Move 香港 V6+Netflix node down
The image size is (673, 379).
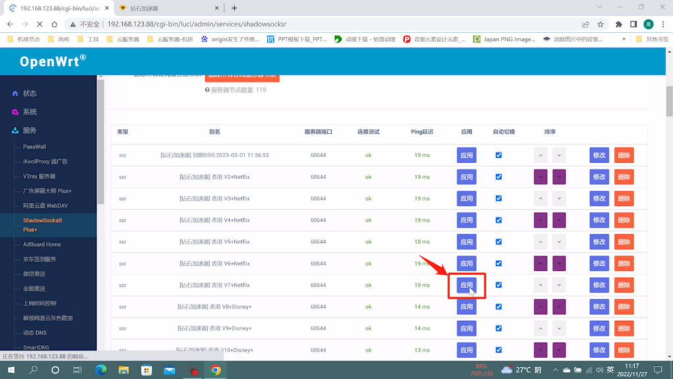[559, 263]
